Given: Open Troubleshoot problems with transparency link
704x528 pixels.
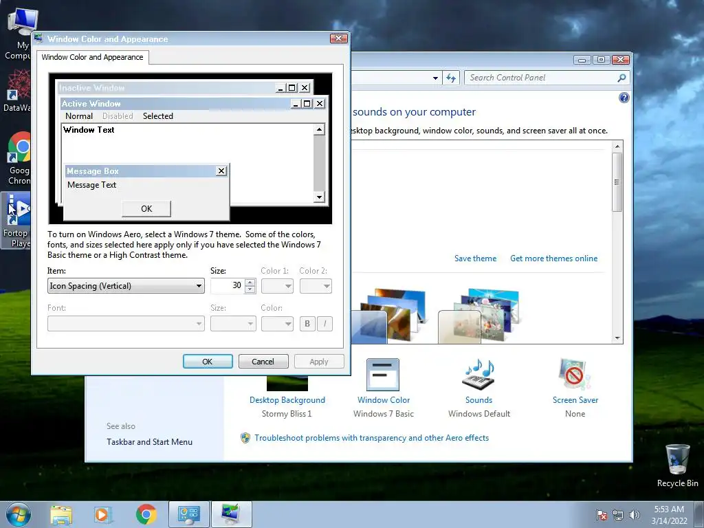Looking at the screenshot, I should click(371, 438).
